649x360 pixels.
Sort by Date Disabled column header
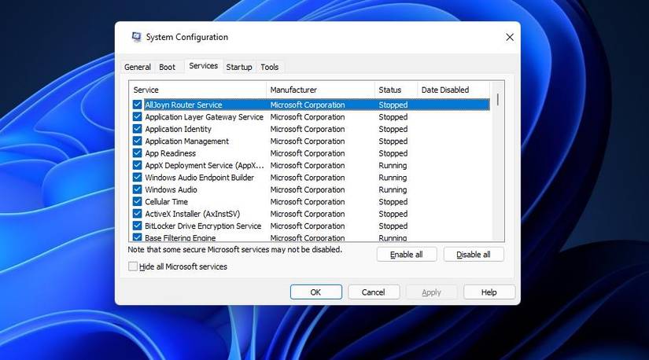click(x=454, y=90)
